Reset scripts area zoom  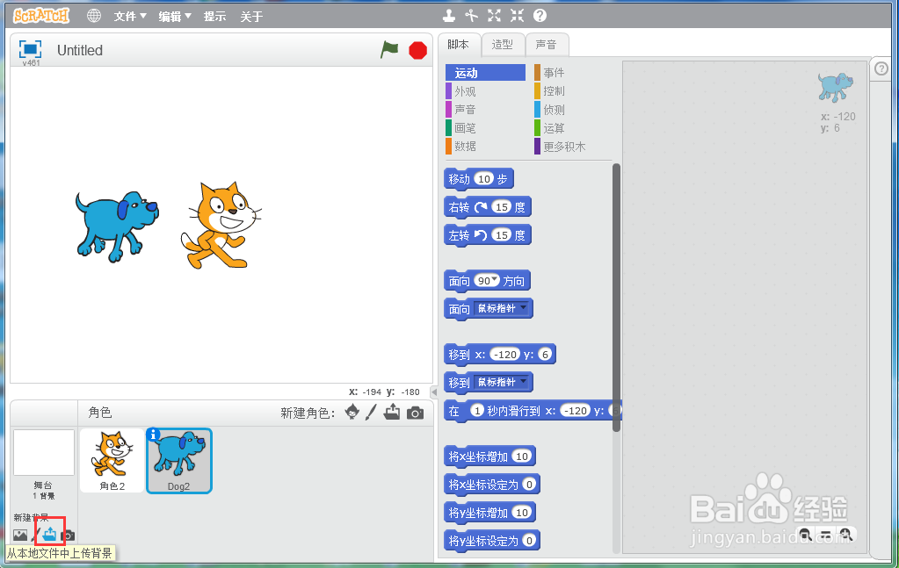pos(825,535)
